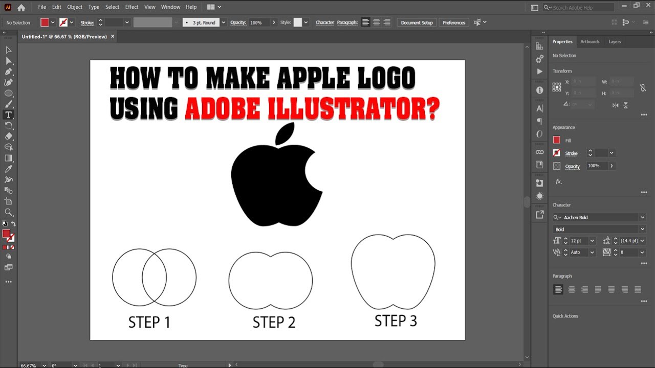The height and width of the screenshot is (368, 655).
Task: Select the Zoom tool magnifier
Action: click(8, 212)
